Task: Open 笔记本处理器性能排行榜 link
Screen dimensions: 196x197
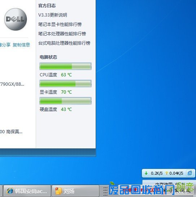Action: [62, 33]
